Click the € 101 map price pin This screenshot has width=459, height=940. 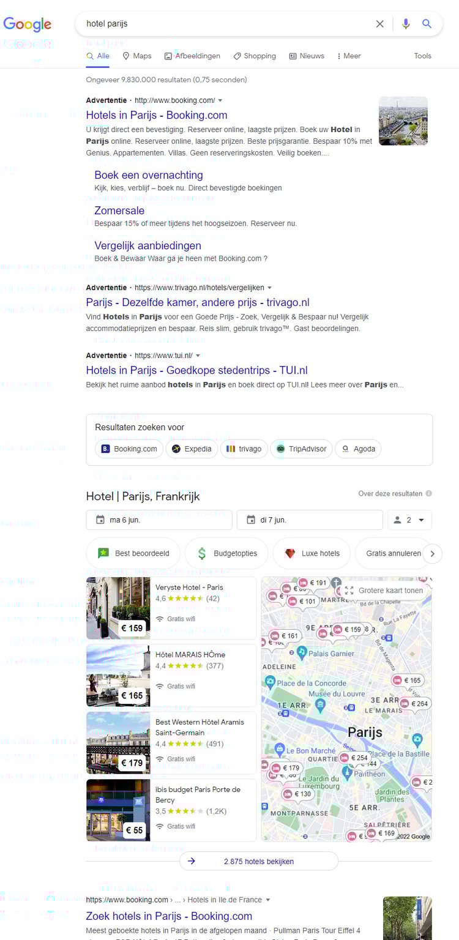pos(302,602)
